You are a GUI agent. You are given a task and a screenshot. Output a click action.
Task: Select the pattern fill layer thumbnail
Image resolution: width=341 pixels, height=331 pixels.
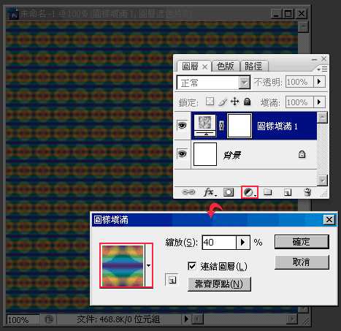click(x=205, y=126)
